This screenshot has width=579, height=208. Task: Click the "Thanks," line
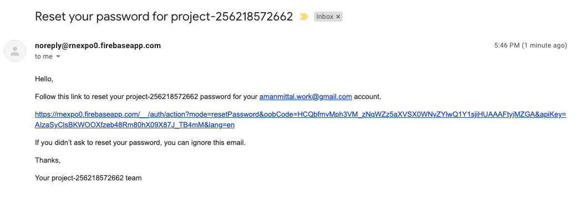48,160
